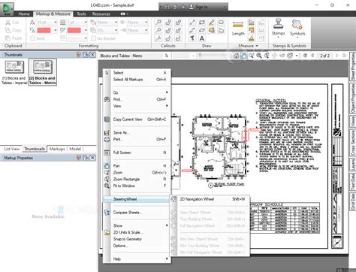Screen dimensions: 356x272
Task: Click the Copy icon in Clipboard
Action: coord(8,30)
